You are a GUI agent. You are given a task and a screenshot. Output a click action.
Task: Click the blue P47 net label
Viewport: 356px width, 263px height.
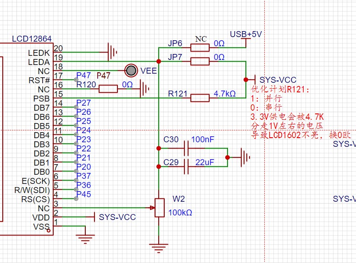tap(83, 75)
